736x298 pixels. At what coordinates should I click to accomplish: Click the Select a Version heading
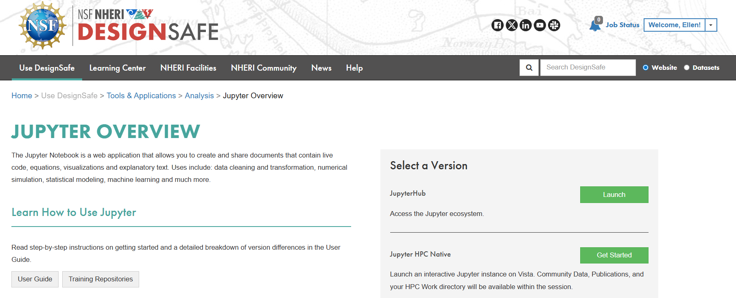point(429,166)
